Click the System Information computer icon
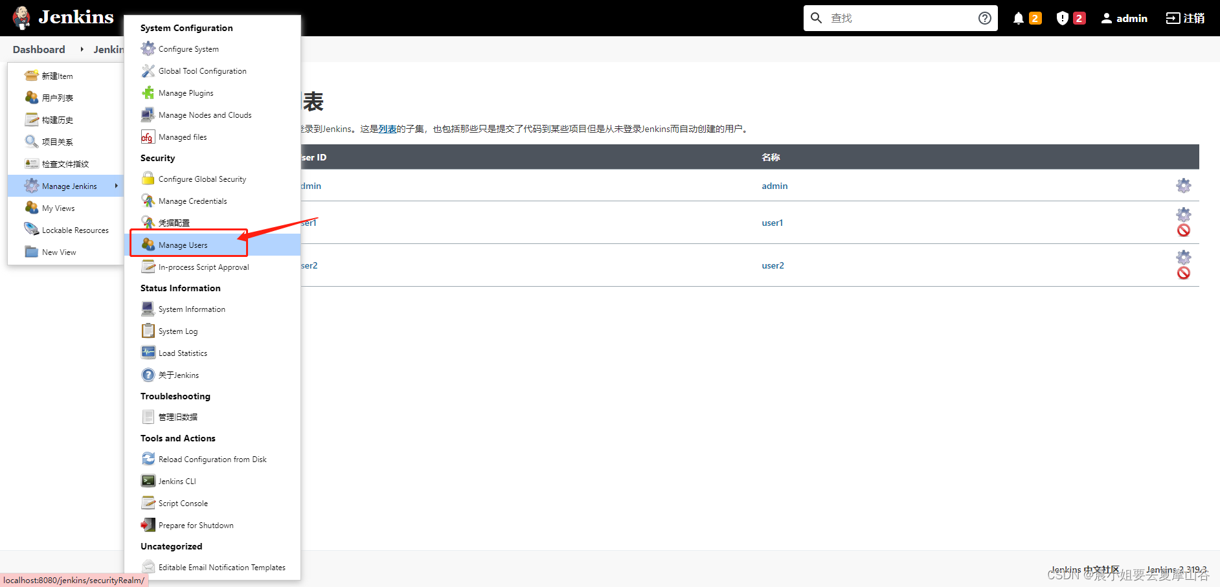The width and height of the screenshot is (1220, 587). (148, 309)
